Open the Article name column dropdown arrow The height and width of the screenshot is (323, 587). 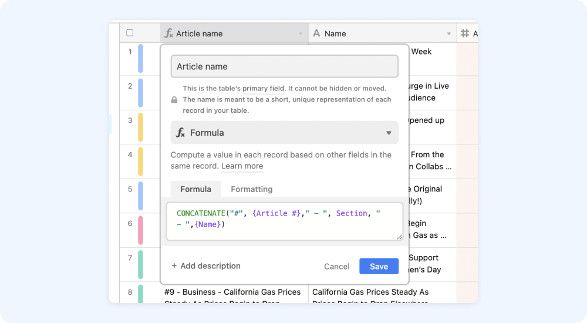(x=301, y=34)
